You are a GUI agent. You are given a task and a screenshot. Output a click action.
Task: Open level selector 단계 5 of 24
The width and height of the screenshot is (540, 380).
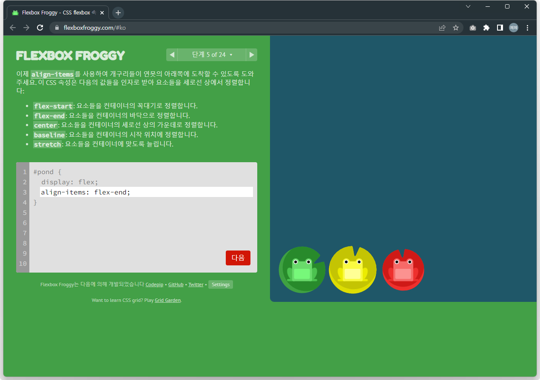click(x=212, y=55)
